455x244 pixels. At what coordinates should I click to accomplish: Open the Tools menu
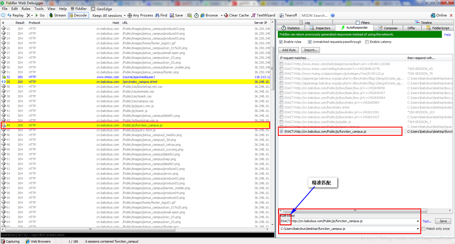39,9
